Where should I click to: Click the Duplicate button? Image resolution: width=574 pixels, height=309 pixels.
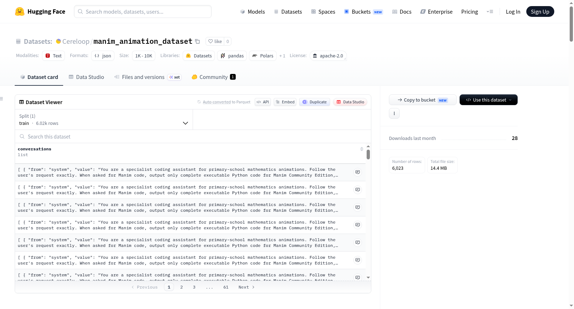click(314, 102)
